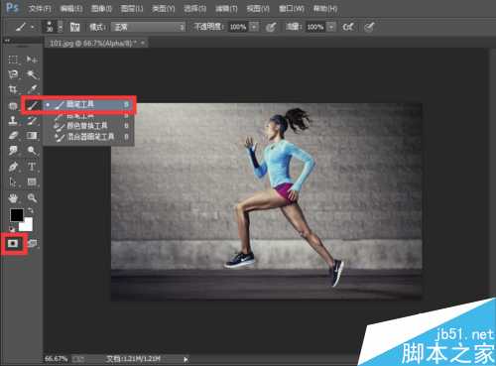
Task: Select the Magic Wand tool
Action: pos(32,74)
